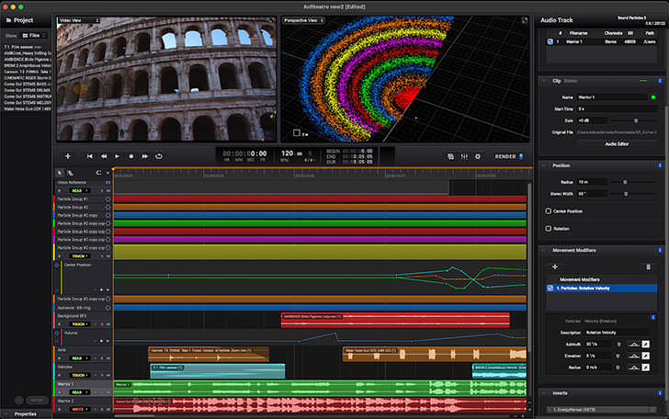Screen dimensions: 669x419
Task: Add a new movement modifier
Action: tap(553, 266)
